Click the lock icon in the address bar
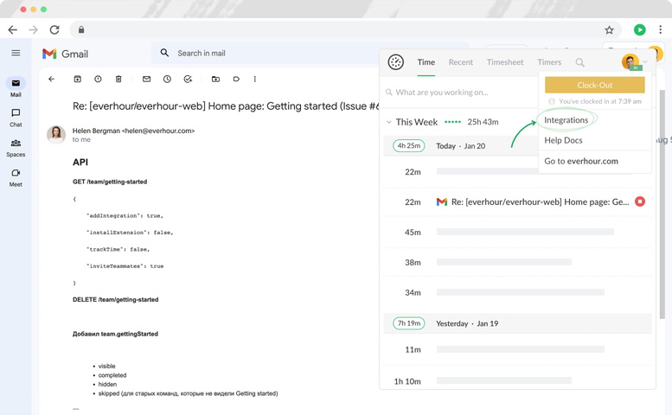Image resolution: width=672 pixels, height=415 pixels. [81, 30]
